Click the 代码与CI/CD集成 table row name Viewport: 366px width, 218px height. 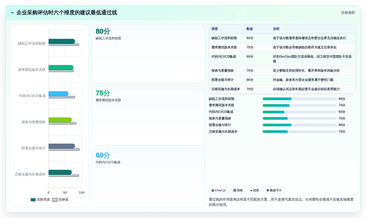pos(224,57)
